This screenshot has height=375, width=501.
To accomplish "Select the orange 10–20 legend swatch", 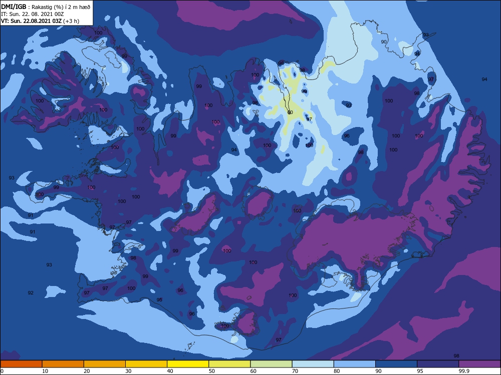I will 63,364.
